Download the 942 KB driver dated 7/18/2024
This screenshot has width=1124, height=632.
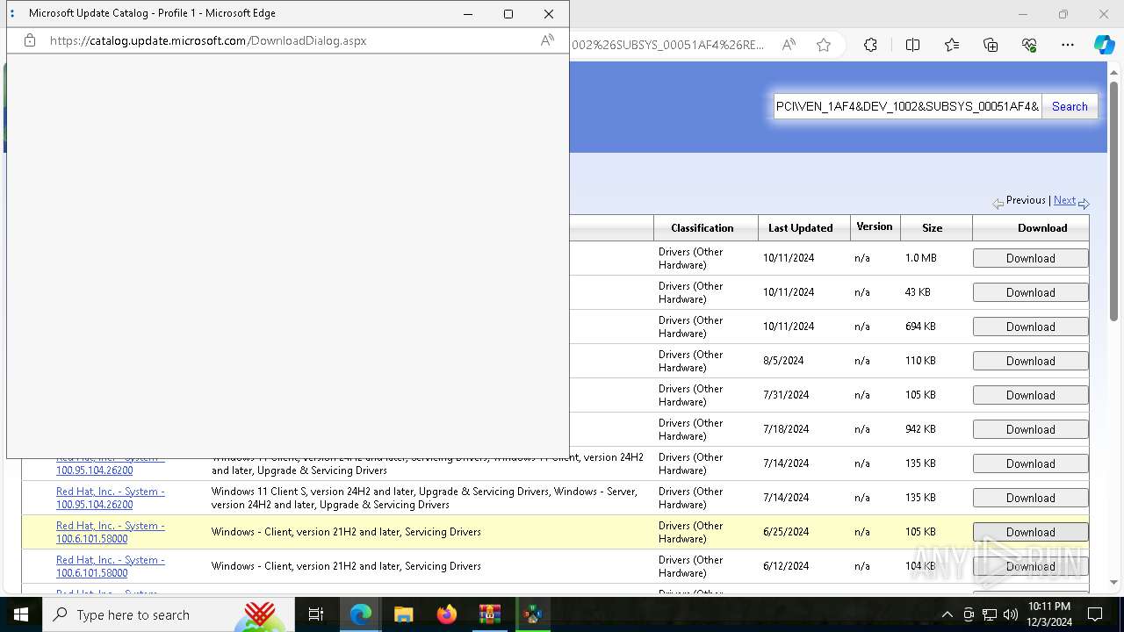coord(1030,429)
